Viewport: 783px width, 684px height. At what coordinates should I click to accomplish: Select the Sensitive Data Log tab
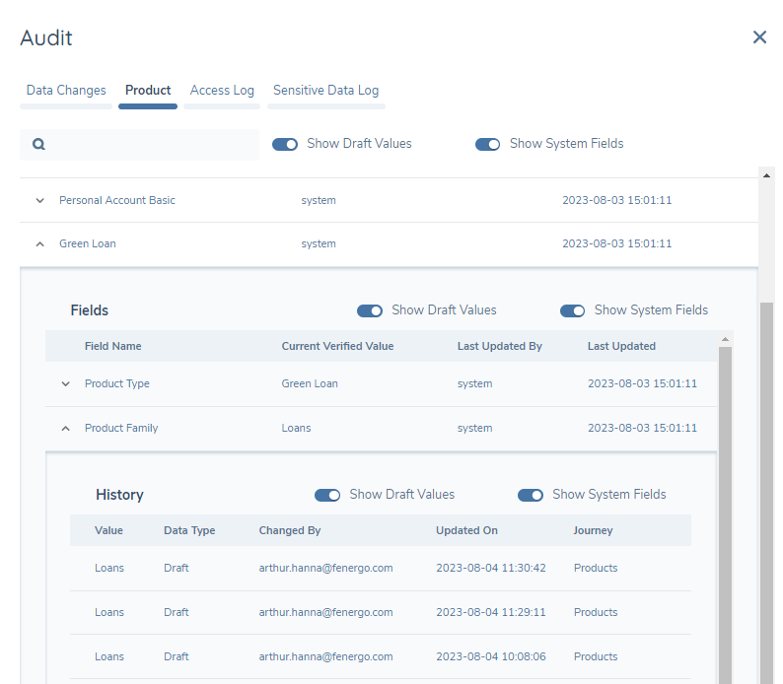click(325, 91)
